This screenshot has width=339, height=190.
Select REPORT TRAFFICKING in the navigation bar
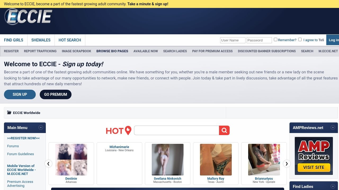click(x=40, y=51)
